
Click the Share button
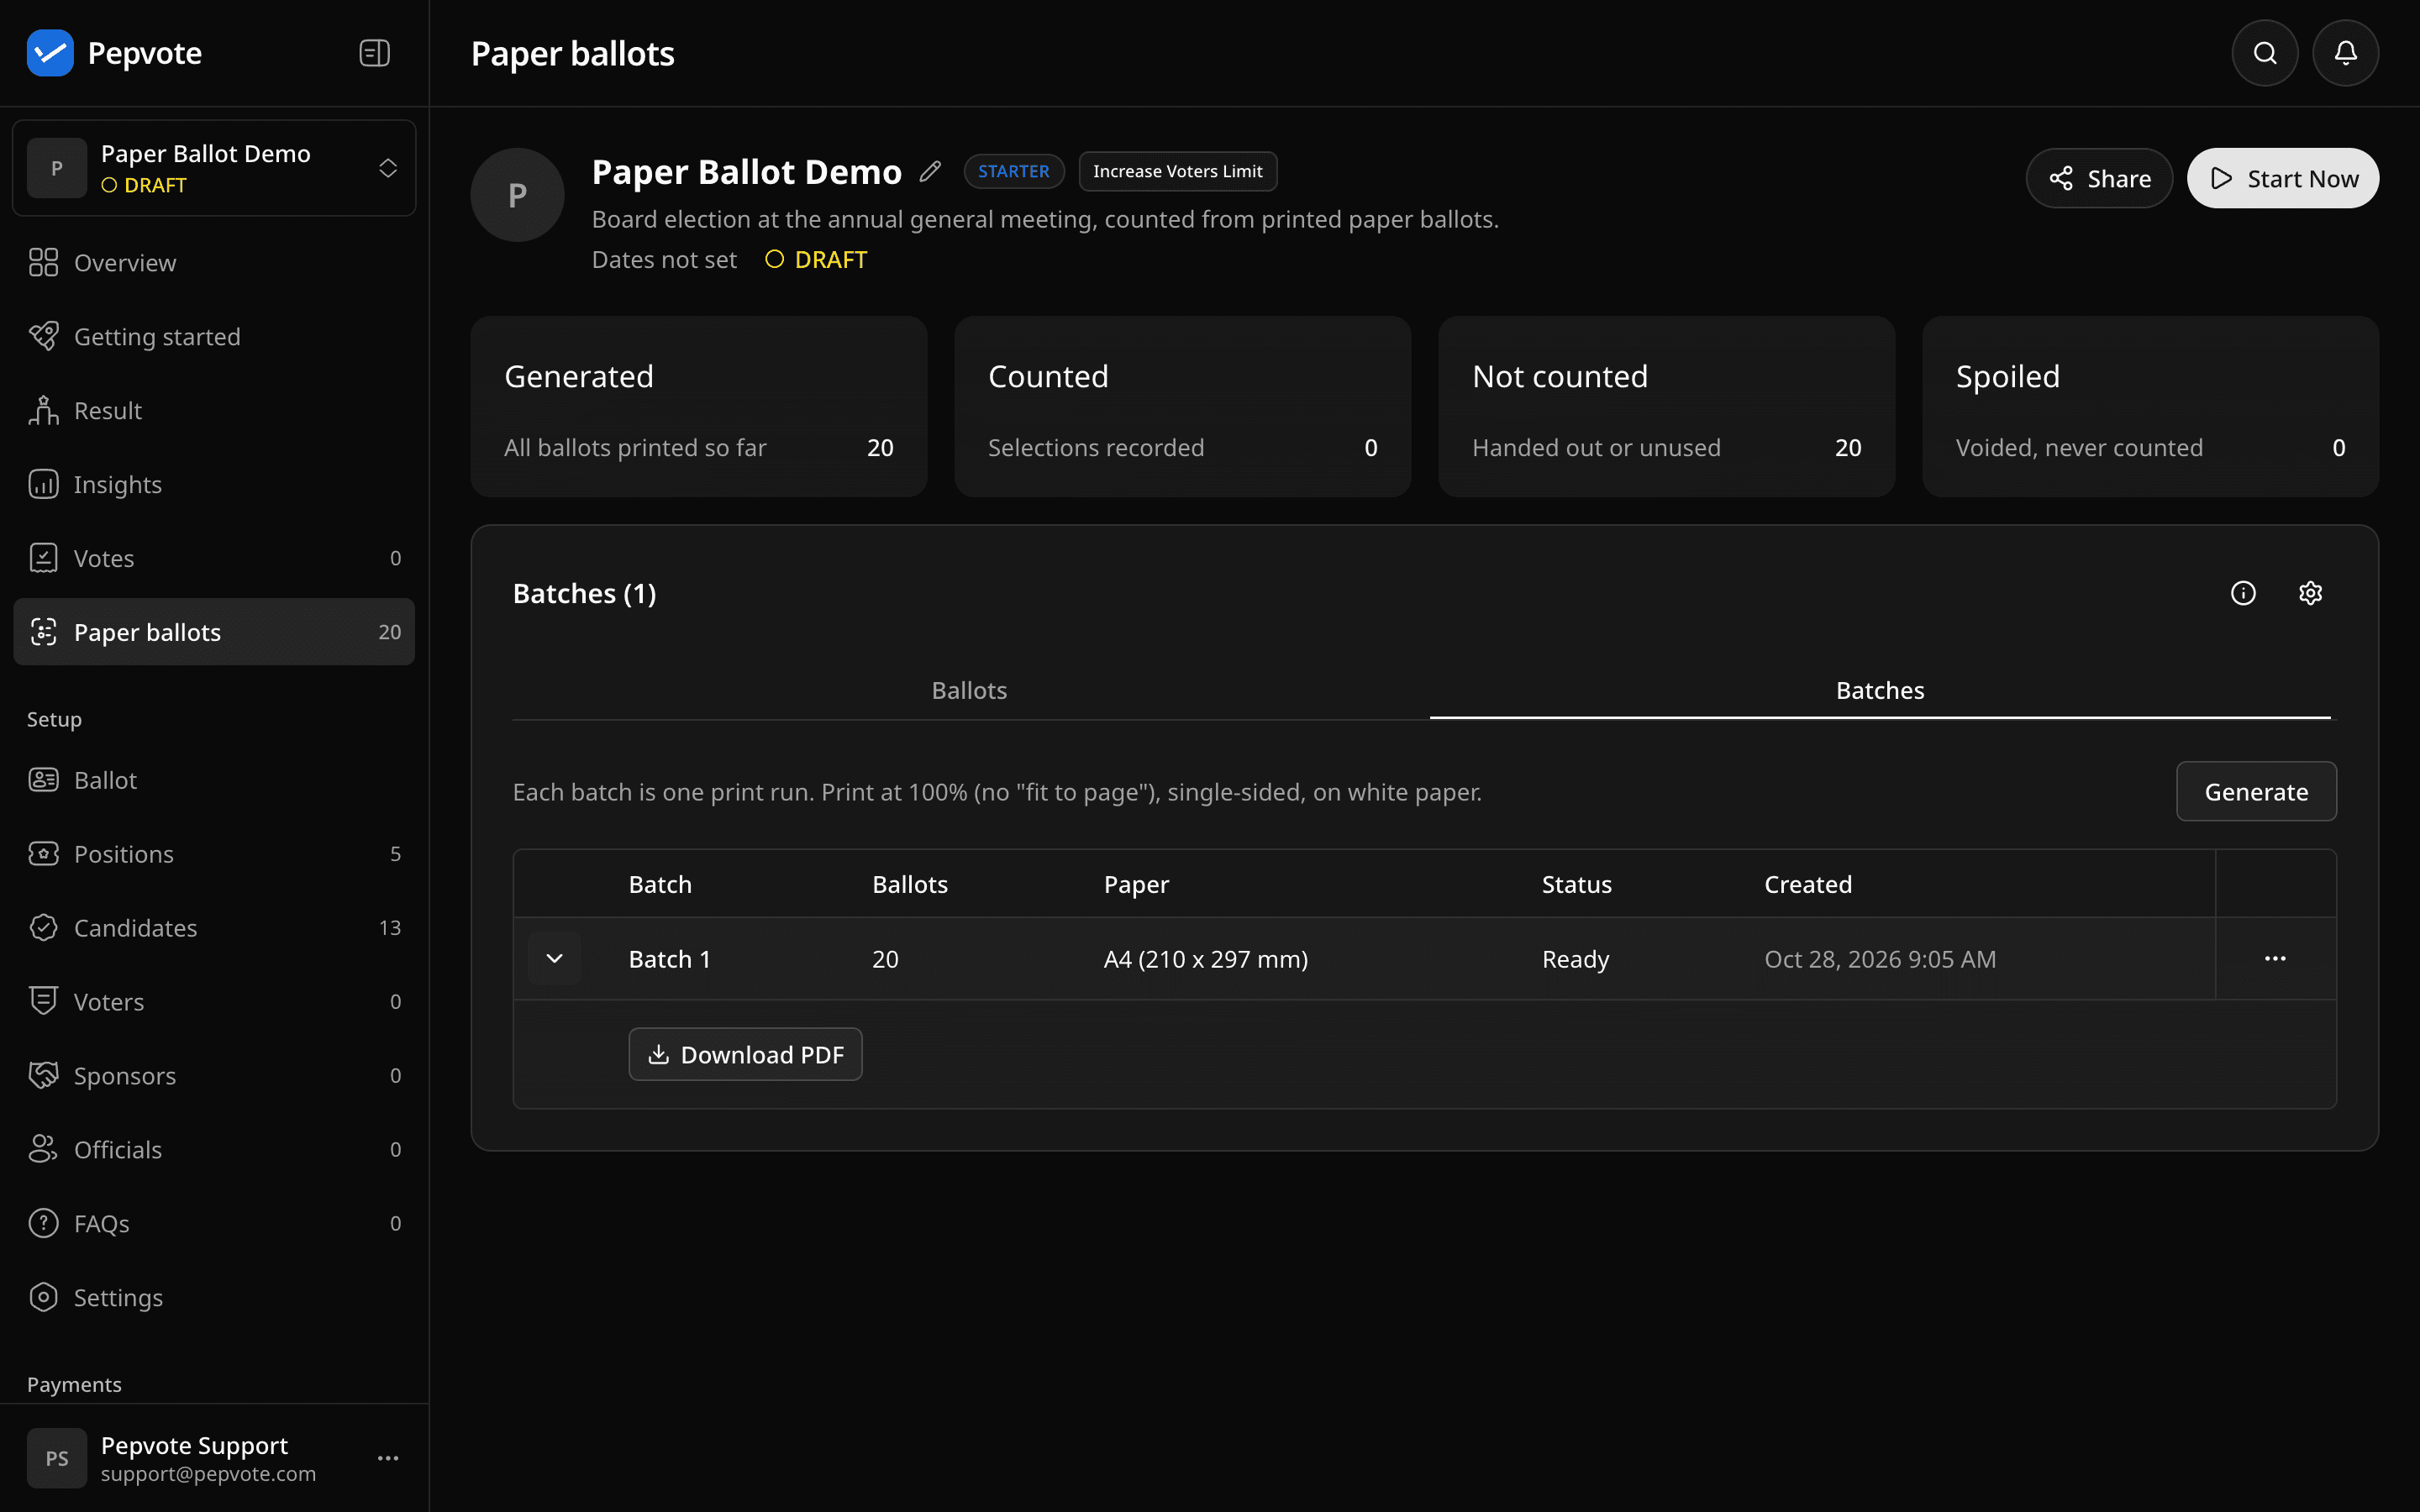(2099, 179)
